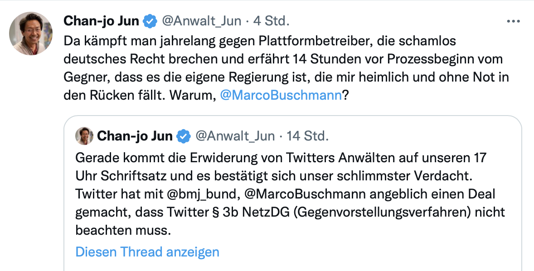Open Chan-jo Jun's profile via the top display name

tap(101, 21)
